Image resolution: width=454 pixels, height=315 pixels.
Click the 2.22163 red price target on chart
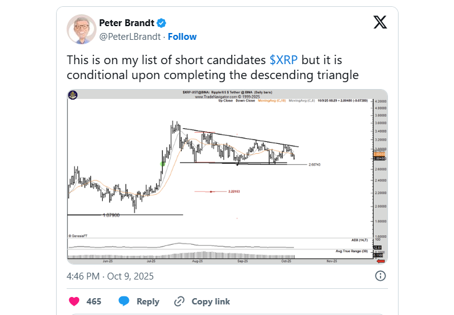[234, 191]
